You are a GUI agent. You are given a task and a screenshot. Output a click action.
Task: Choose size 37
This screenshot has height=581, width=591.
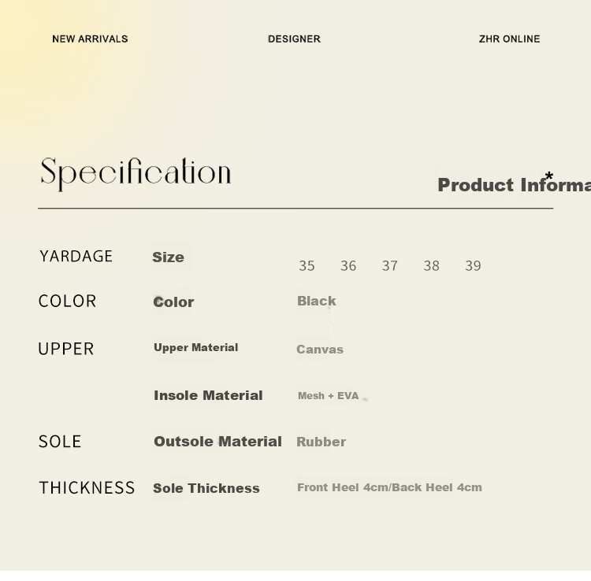tap(390, 266)
